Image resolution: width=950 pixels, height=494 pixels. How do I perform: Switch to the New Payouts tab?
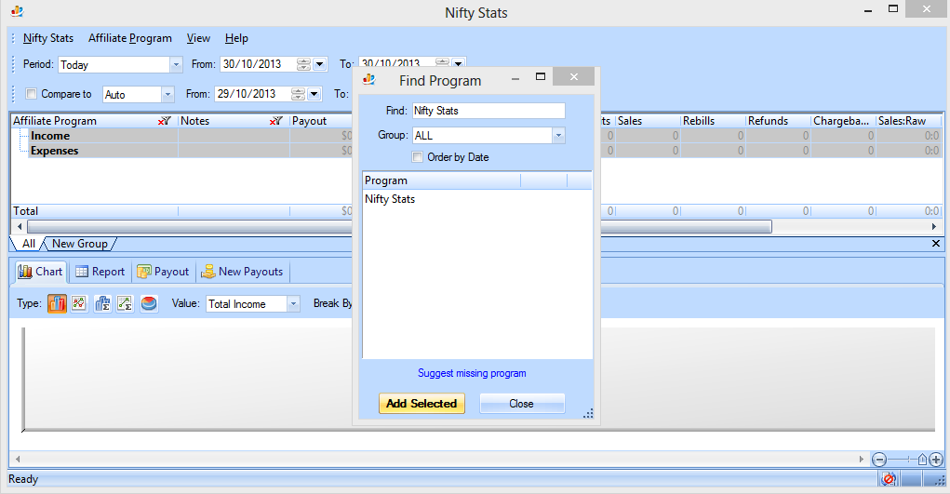pos(242,272)
